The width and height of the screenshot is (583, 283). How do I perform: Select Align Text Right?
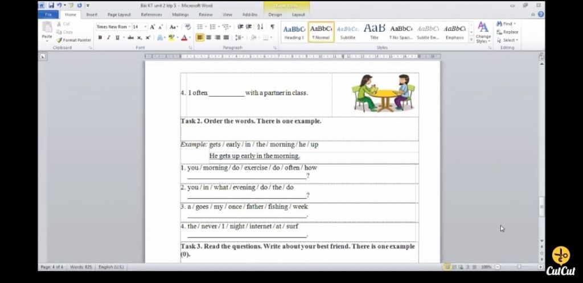(x=217, y=38)
